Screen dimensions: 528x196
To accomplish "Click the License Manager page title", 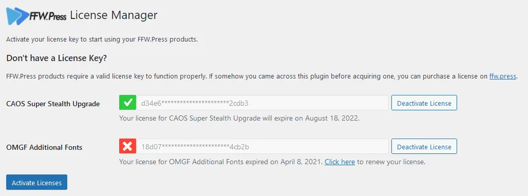I will pos(114,15).
